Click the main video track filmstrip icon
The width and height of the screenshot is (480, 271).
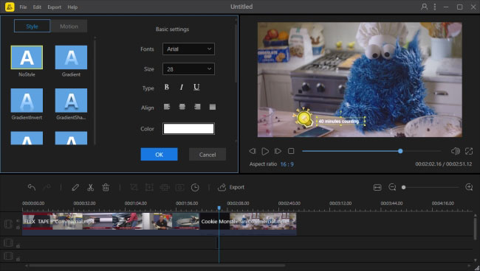pos(8,224)
